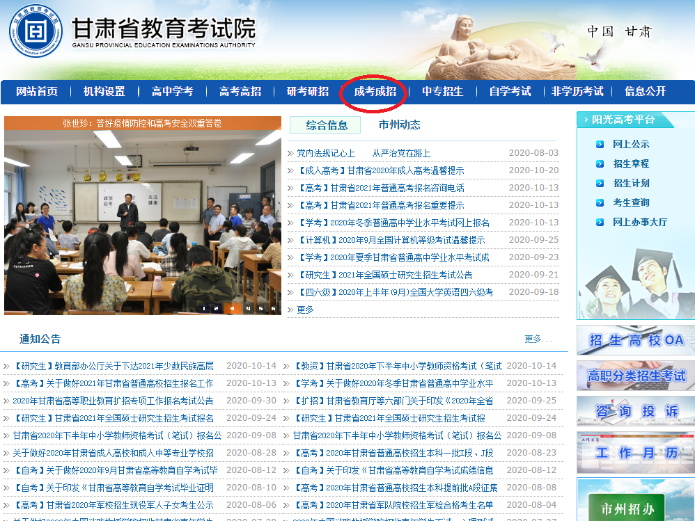Go to 网站首页 in the navigation bar
Image resolution: width=695 pixels, height=521 pixels.
[37, 92]
